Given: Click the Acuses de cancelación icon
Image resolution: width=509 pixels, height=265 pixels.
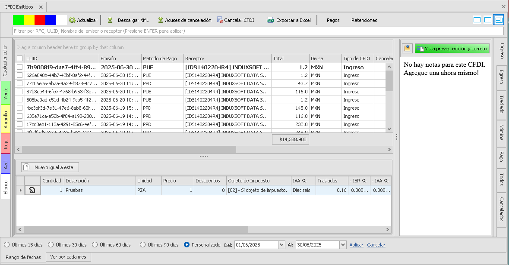Looking at the screenshot, I should click(x=161, y=20).
